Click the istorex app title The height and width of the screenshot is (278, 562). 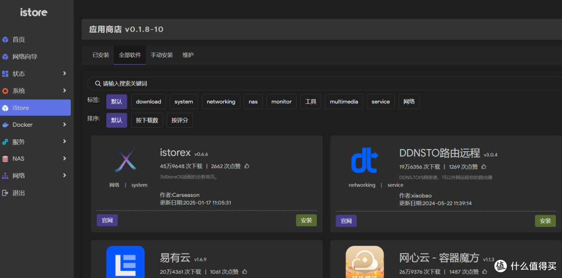point(175,152)
